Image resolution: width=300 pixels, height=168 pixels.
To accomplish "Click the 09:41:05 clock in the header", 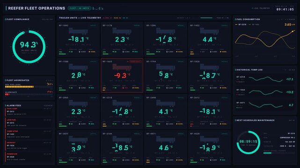I will [285, 9].
